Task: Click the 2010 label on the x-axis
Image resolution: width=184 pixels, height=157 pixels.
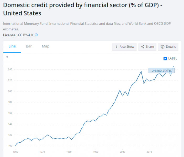Action: 149,152
